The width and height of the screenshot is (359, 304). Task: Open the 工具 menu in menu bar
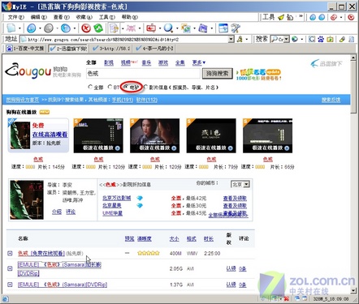tap(107, 17)
